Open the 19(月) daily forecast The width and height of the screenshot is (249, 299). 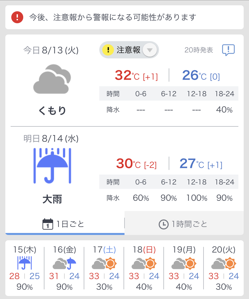click(184, 268)
